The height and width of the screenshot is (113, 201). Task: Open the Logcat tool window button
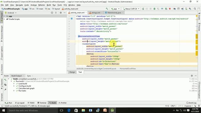tap(20, 103)
